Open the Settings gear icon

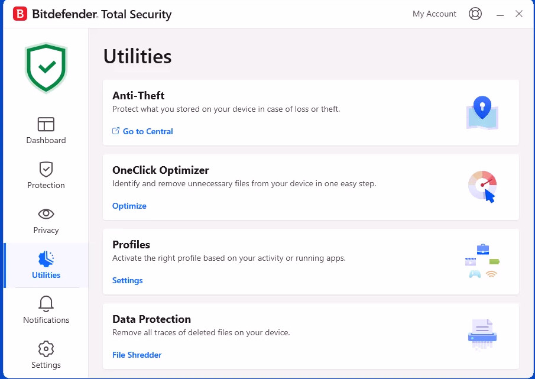point(46,349)
